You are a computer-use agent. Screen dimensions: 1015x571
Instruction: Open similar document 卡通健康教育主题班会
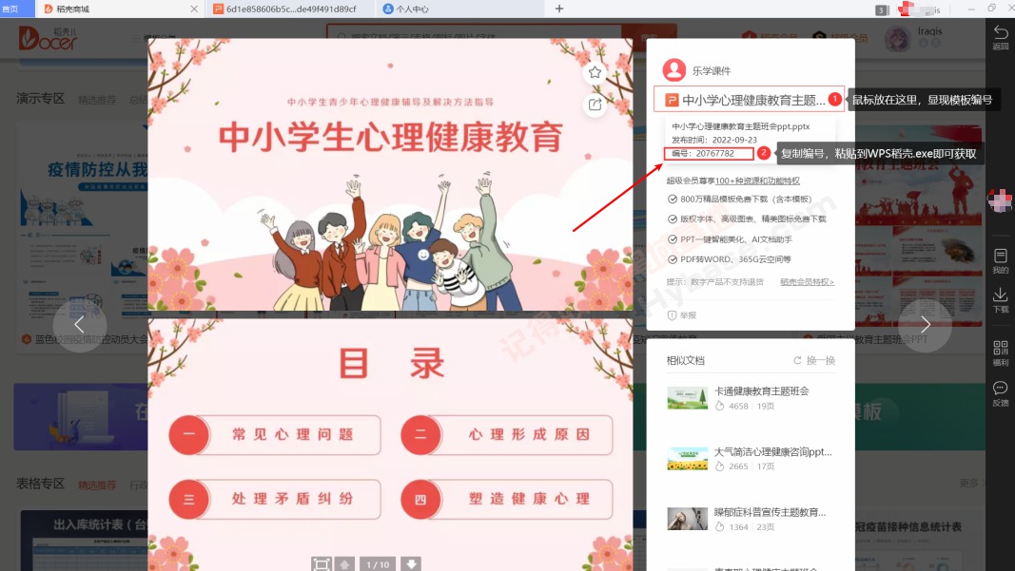coord(761,391)
